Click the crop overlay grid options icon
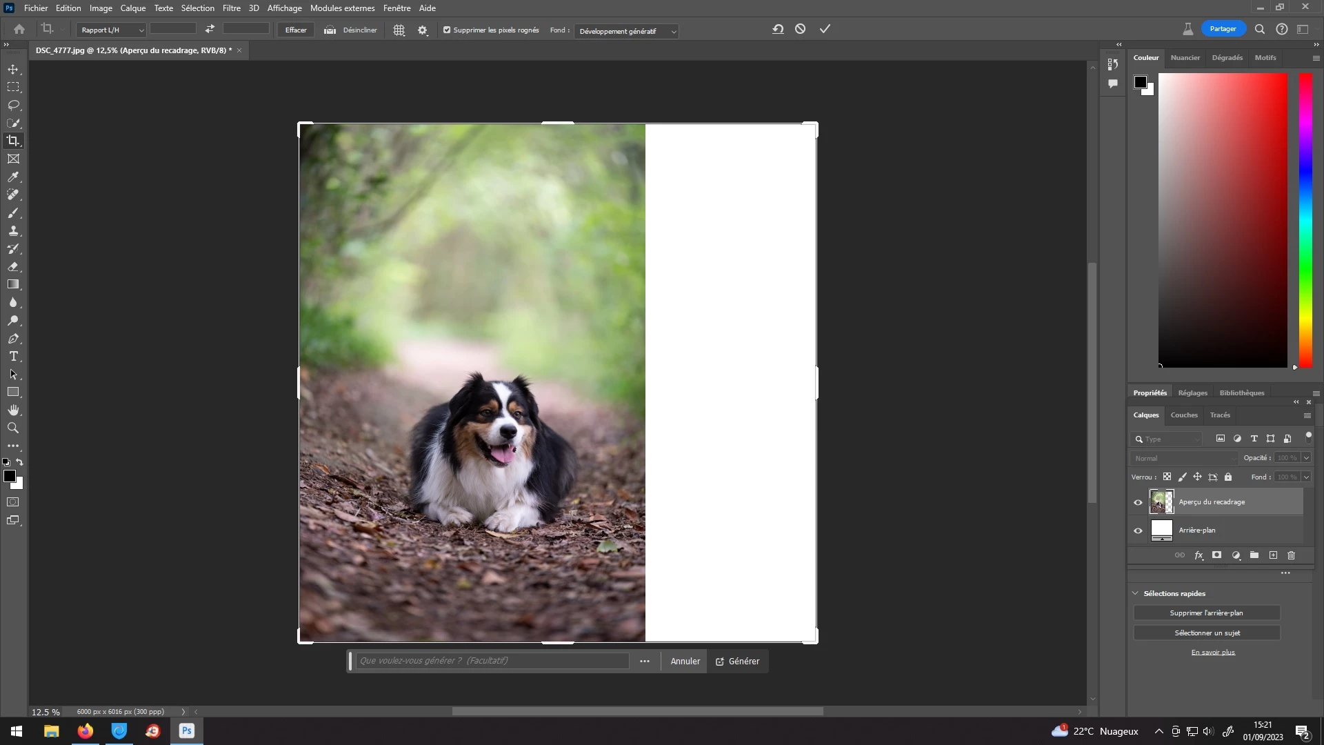This screenshot has width=1324, height=745. pyautogui.click(x=399, y=30)
